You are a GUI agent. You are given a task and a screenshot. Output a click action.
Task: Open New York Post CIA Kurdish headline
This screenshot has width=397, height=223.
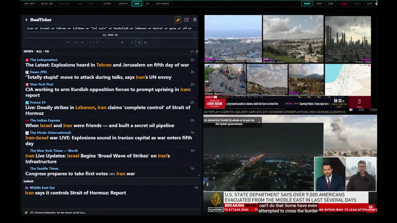pos(108,92)
